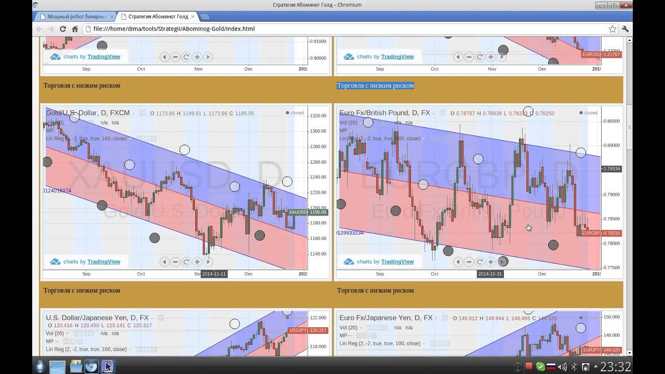Close the Мощный робот бинарны tab
665x374 pixels.
[112, 17]
